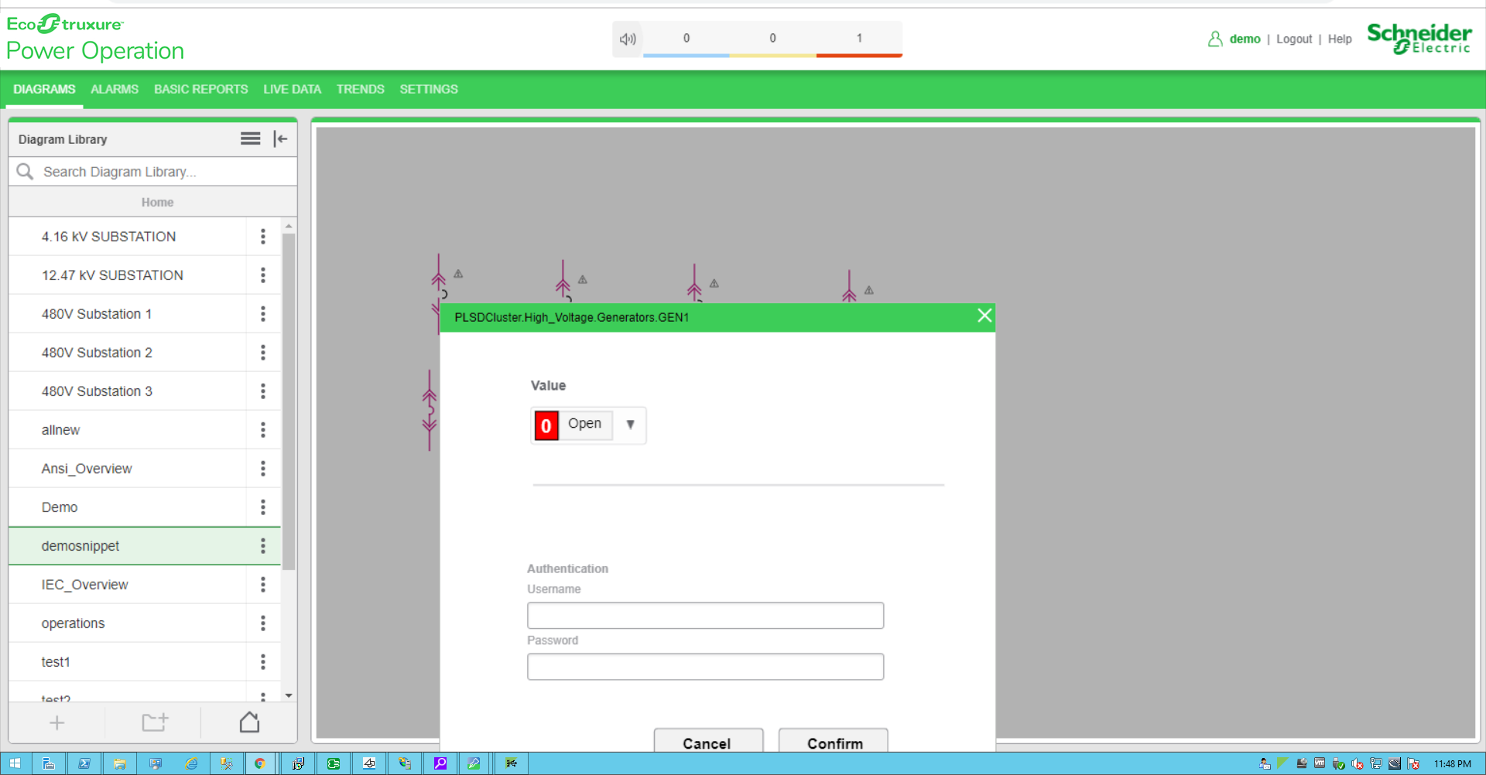
Task: Expand the Value dropdown arrow
Action: pyautogui.click(x=630, y=425)
